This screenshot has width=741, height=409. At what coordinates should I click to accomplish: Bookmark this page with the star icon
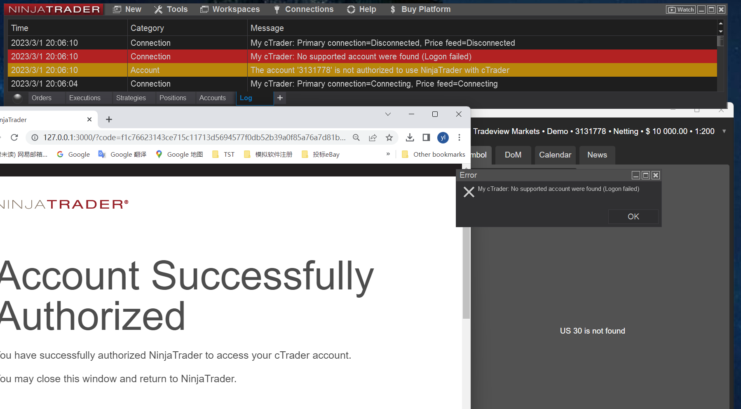(x=389, y=138)
